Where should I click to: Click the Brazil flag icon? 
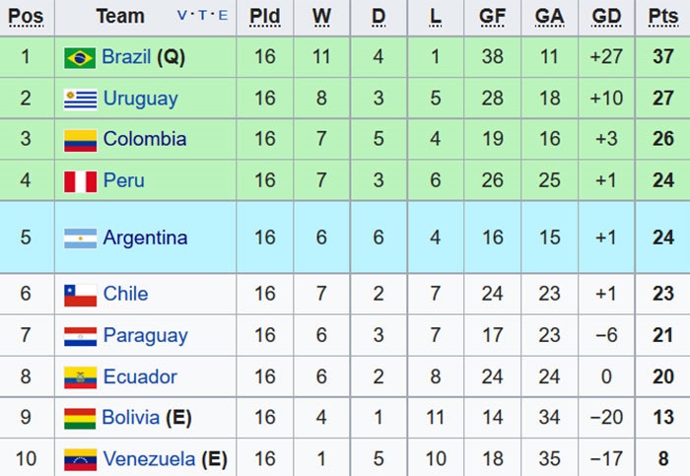click(80, 58)
